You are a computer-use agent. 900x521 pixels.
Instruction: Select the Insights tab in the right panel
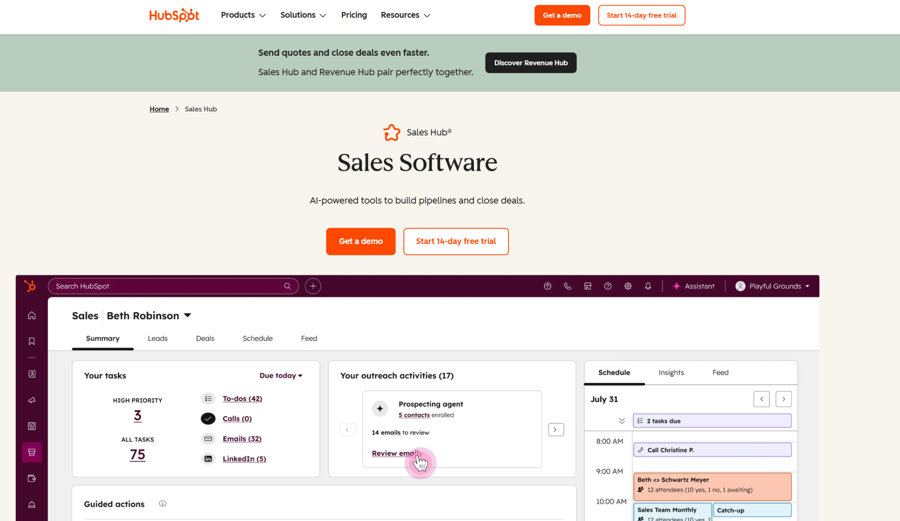coord(671,373)
